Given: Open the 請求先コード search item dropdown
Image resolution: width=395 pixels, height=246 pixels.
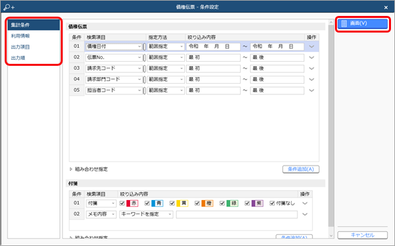Looking at the screenshot, I should tap(113, 68).
